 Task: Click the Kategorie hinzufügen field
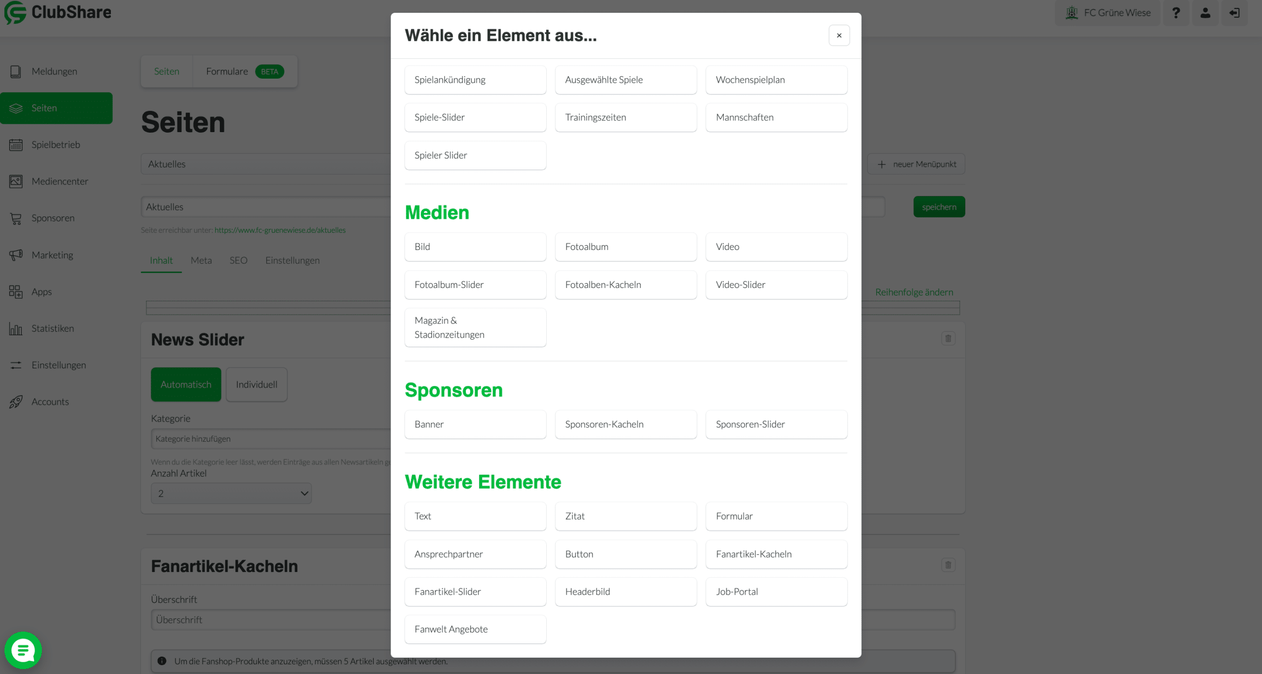point(271,439)
